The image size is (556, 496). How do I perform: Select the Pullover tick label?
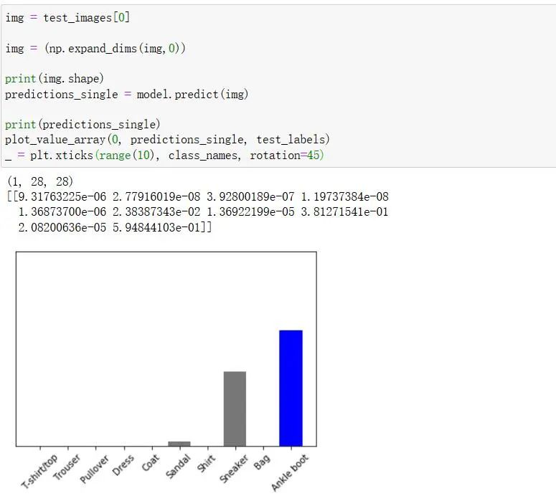pos(95,469)
